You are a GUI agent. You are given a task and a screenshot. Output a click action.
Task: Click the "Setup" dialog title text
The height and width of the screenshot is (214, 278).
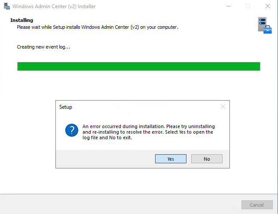pyautogui.click(x=66, y=107)
